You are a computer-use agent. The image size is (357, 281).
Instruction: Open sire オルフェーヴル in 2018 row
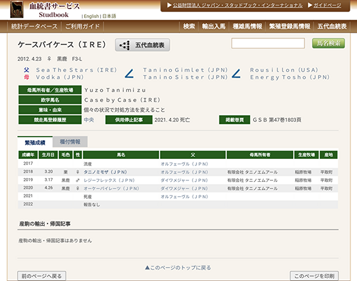pos(184,172)
